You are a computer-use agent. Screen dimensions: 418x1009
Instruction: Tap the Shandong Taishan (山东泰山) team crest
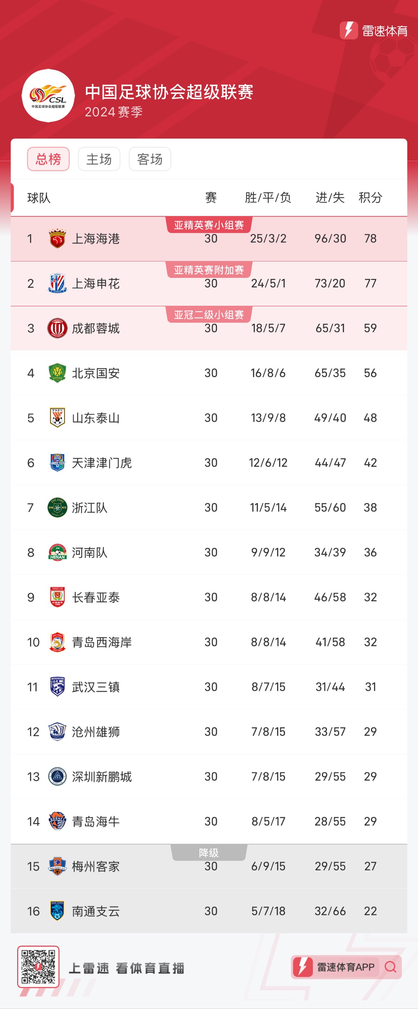click(57, 418)
